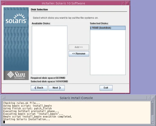
Task: Click console line 'Using finish script: patch_finish'
Action: [27, 108]
